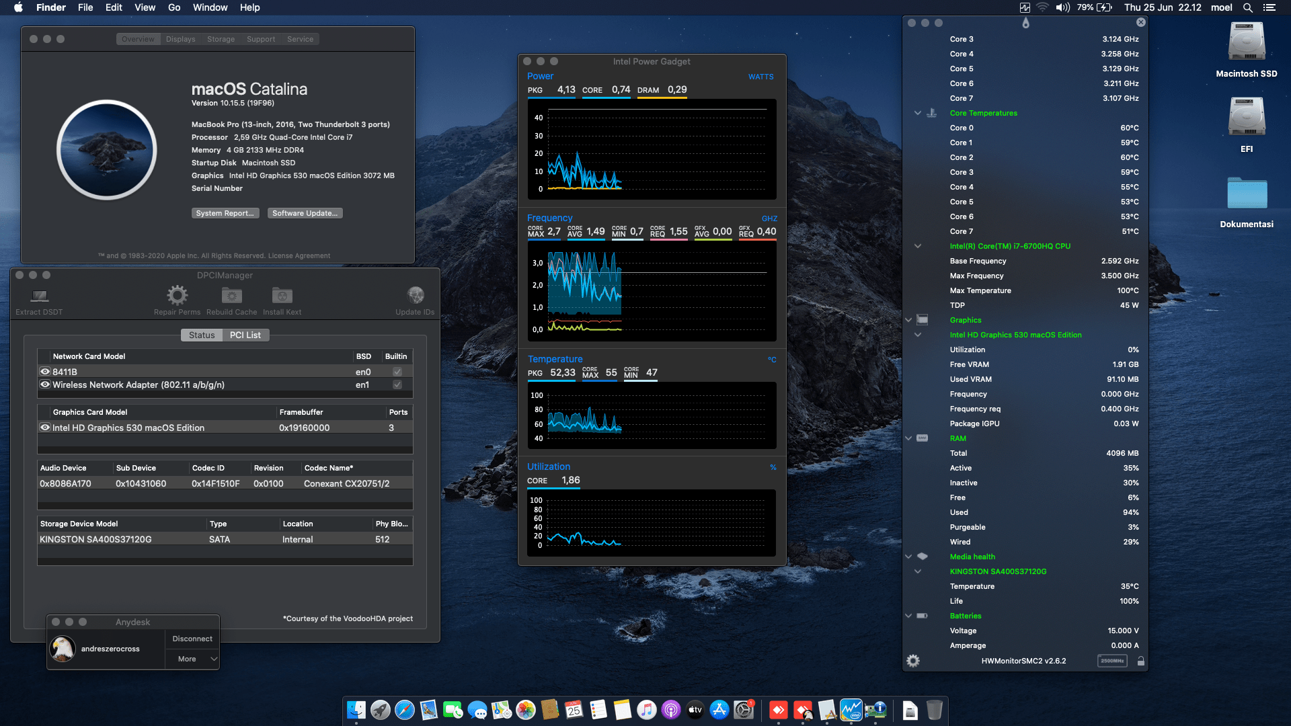This screenshot has height=726, width=1291.
Task: Click the Frequency graph in Intel Power Gadget
Action: [x=652, y=291]
